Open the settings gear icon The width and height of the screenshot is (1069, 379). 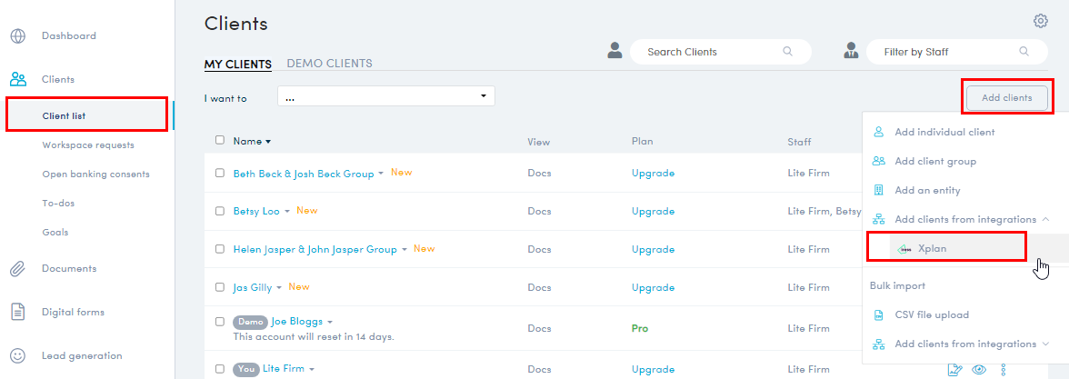1040,21
